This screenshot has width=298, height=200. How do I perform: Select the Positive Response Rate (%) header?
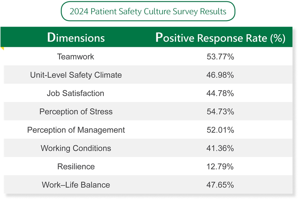220,38
